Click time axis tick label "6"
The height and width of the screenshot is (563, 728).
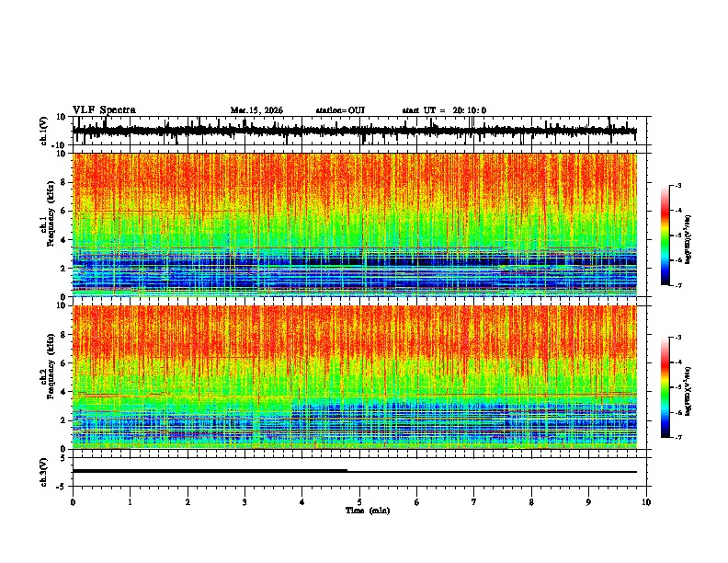417,502
